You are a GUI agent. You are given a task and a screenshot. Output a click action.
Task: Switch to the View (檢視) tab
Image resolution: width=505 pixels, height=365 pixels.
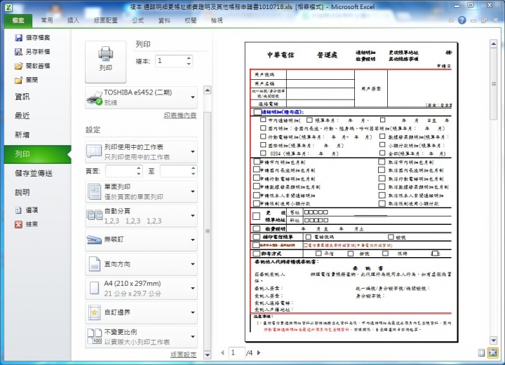tap(217, 20)
